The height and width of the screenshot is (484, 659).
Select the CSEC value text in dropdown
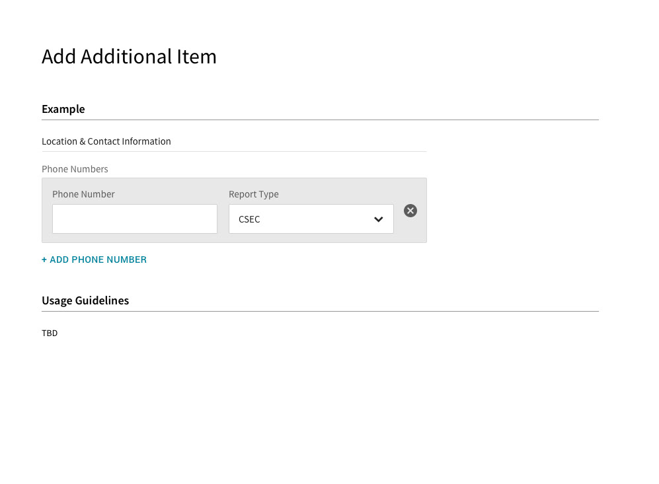click(249, 219)
